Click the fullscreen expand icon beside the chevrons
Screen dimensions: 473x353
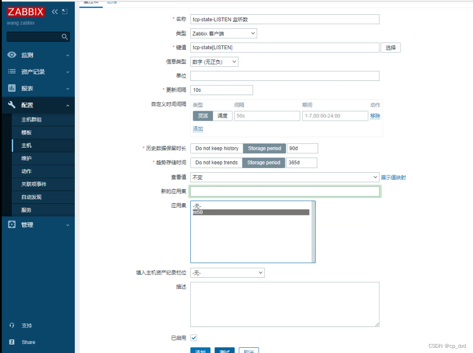[65, 11]
